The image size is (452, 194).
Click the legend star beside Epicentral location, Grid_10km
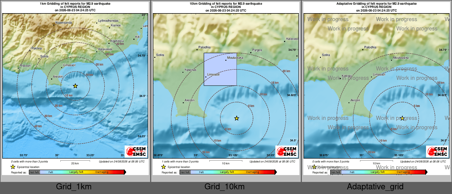coord(164,167)
